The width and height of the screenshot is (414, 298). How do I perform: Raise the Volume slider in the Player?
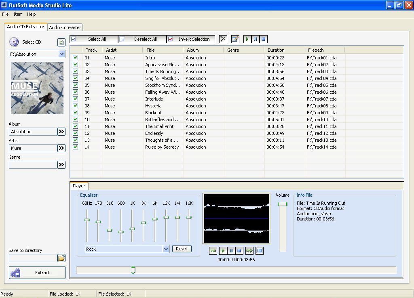(x=282, y=204)
